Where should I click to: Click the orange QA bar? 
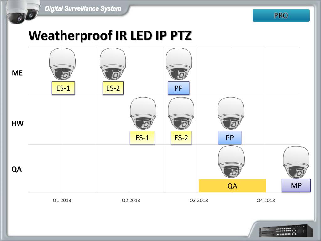point(232,186)
